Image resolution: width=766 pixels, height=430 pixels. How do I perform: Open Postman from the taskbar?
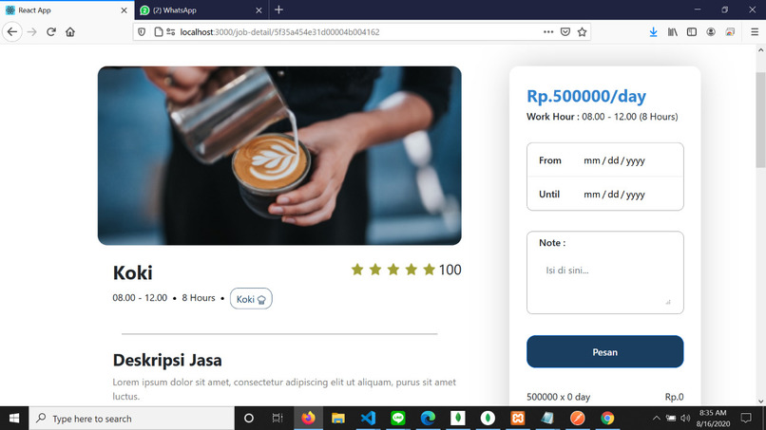tap(578, 419)
